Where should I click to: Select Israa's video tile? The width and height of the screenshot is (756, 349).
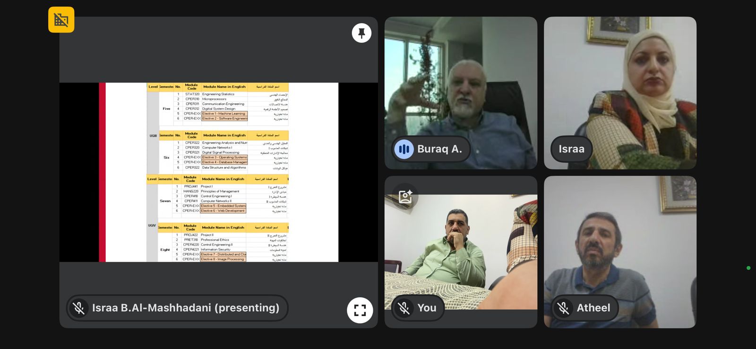620,93
